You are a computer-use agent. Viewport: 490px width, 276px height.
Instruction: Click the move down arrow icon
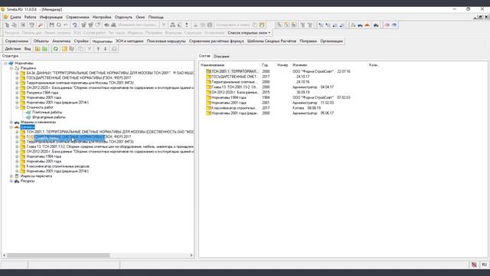pos(106,49)
